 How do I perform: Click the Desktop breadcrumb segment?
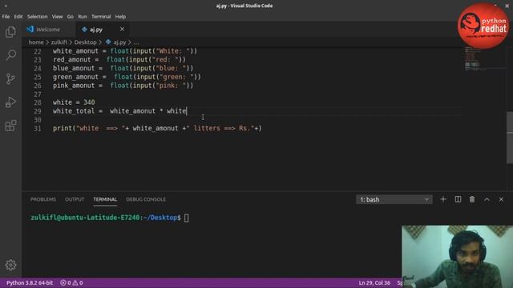[x=85, y=42]
